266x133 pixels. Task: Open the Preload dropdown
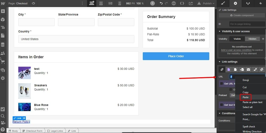(233, 95)
